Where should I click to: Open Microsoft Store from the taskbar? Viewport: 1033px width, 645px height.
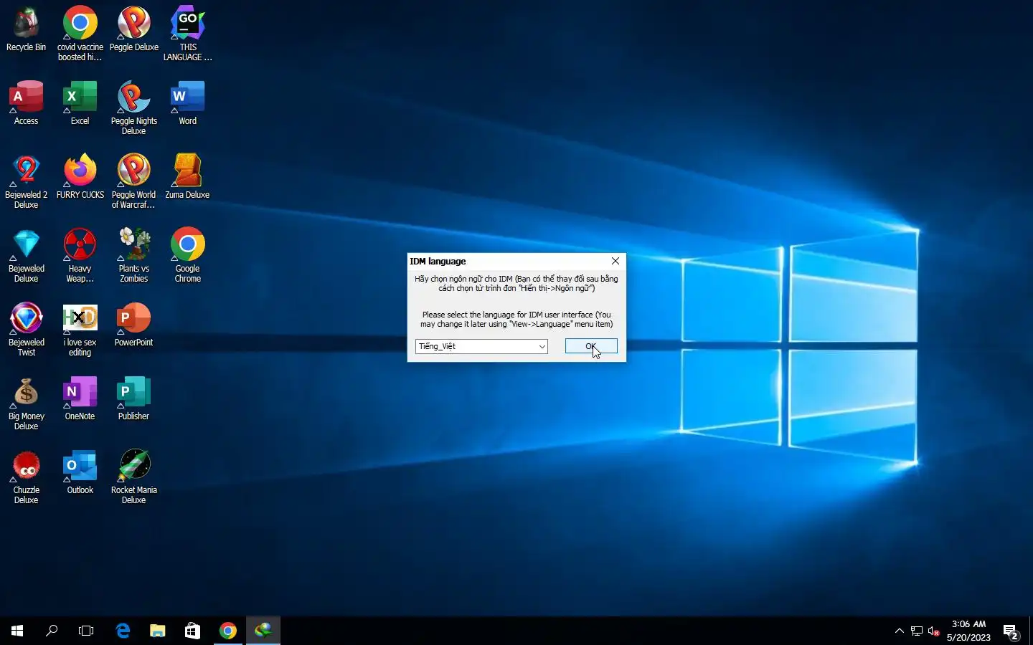click(x=192, y=631)
